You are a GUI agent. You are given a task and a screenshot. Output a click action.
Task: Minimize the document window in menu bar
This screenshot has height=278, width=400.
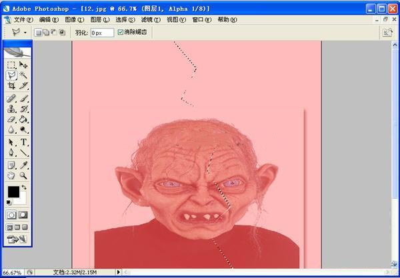coord(377,19)
